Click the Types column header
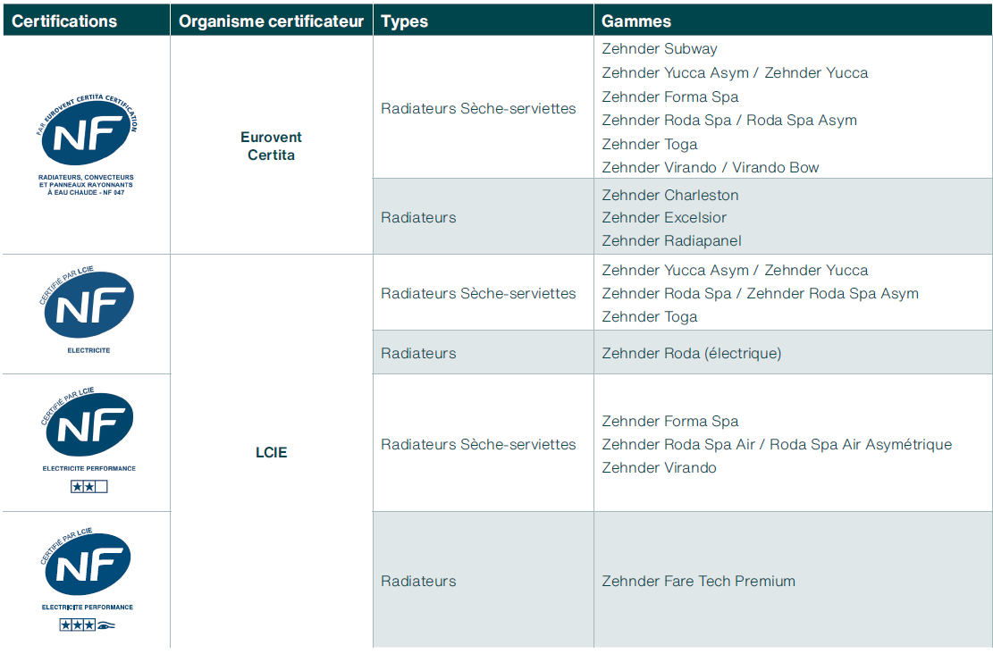The image size is (993, 654). coord(404,21)
